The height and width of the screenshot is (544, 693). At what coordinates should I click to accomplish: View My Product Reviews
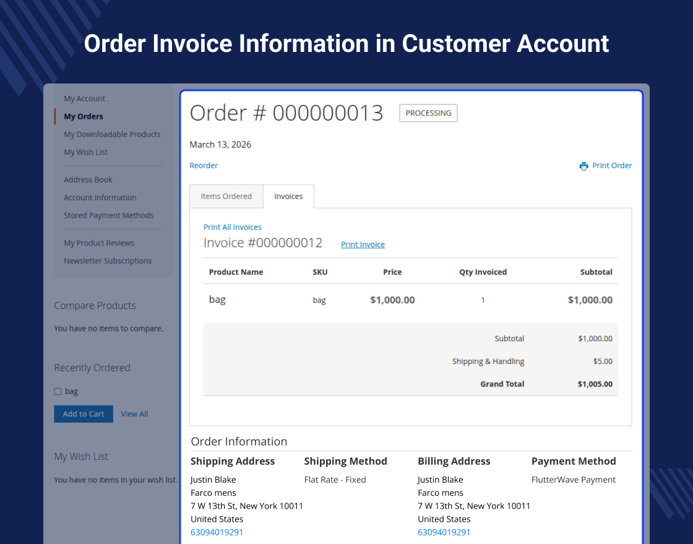(99, 243)
